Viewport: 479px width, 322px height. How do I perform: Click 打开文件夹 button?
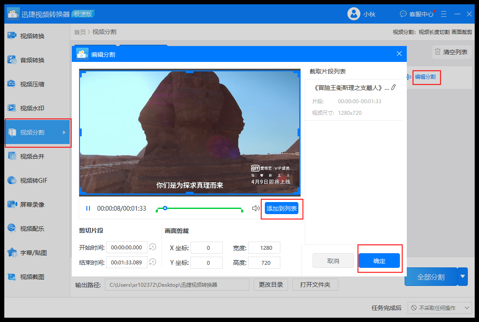pos(315,285)
